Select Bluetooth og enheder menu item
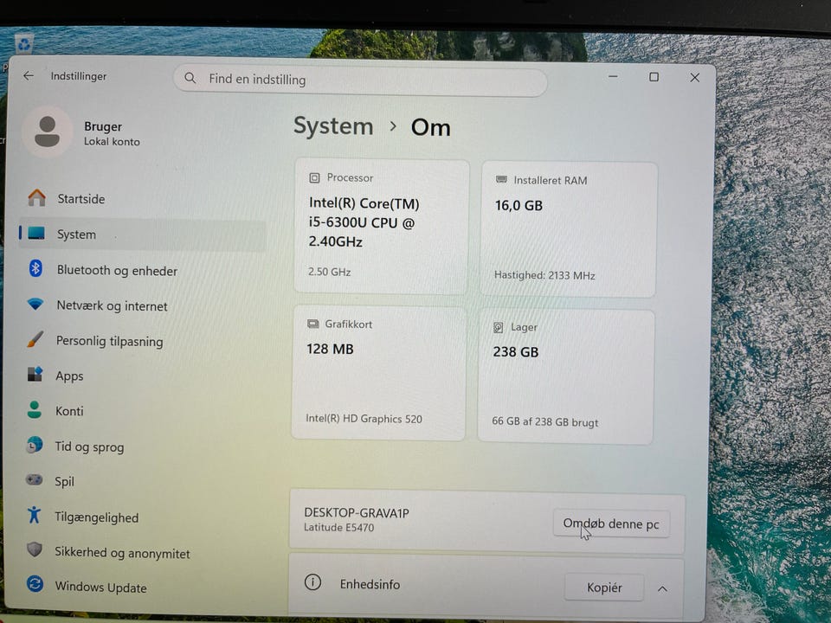Viewport: 831px width, 623px height. (141, 270)
